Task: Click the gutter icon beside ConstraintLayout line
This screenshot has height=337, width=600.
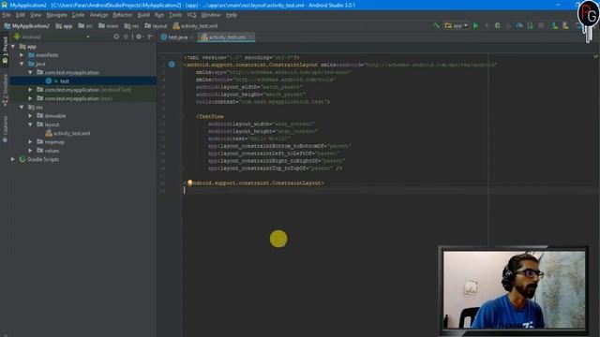Action: tap(172, 65)
